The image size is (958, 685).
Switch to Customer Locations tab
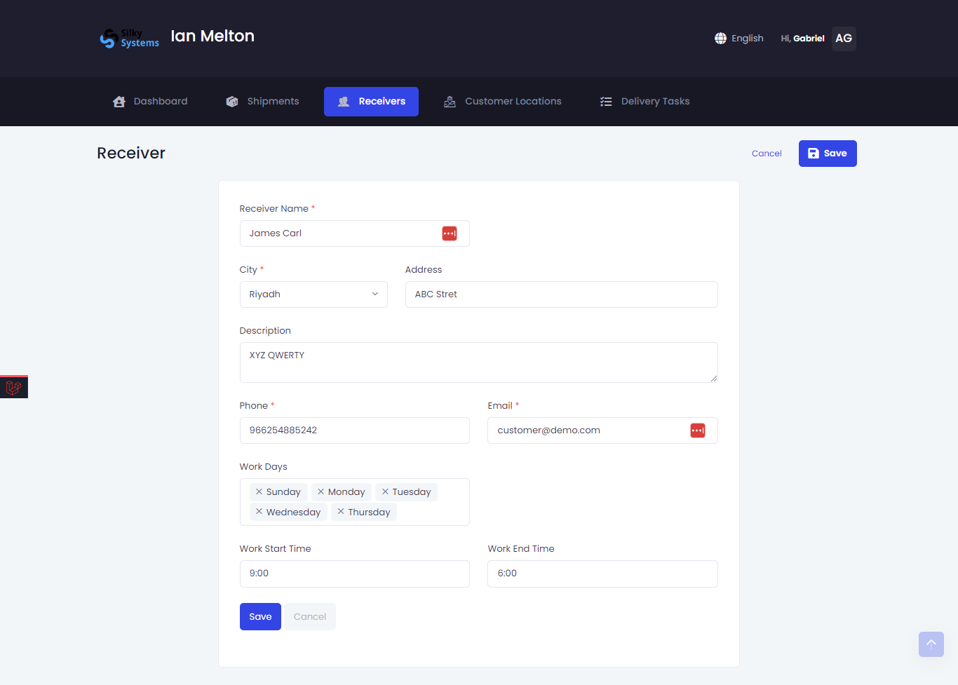coord(503,102)
